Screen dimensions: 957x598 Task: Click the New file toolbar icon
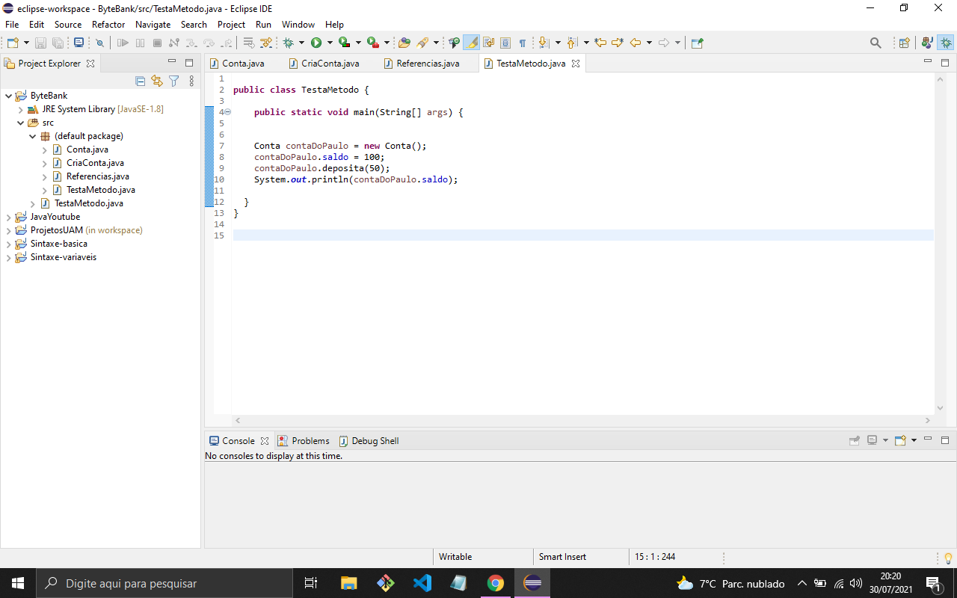pos(13,43)
